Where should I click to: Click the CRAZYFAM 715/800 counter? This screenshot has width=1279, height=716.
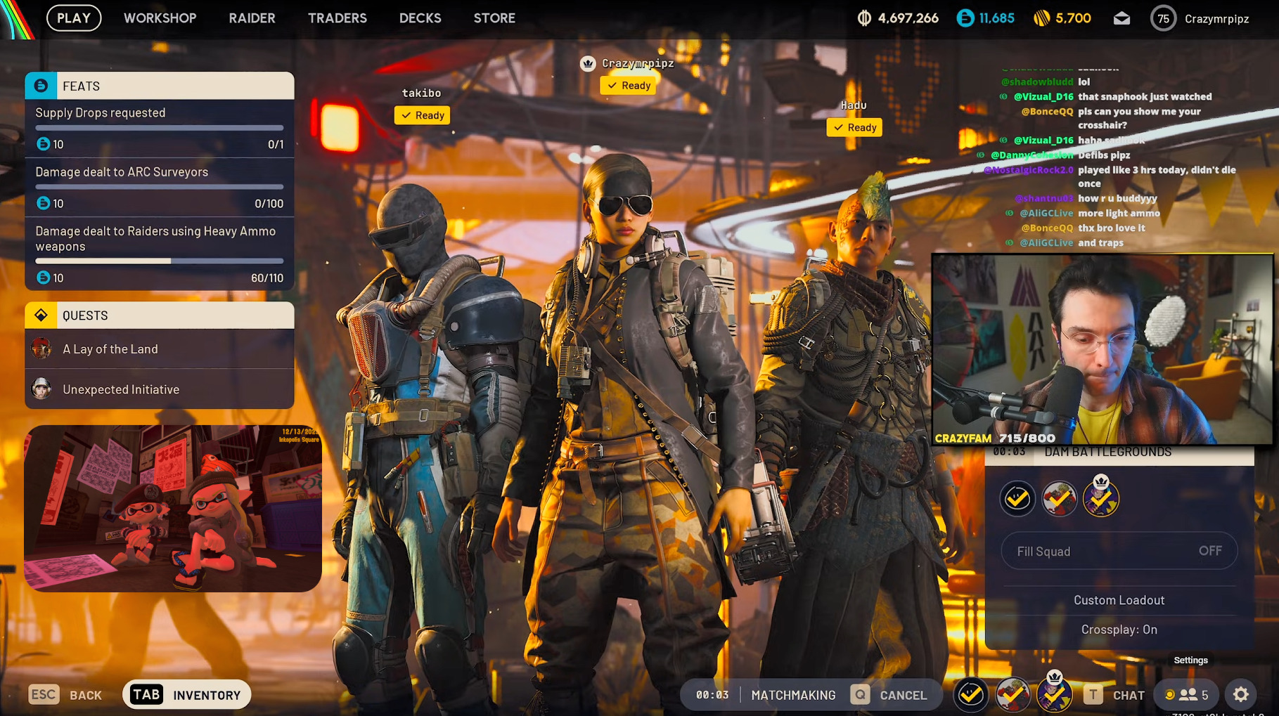[x=995, y=438]
